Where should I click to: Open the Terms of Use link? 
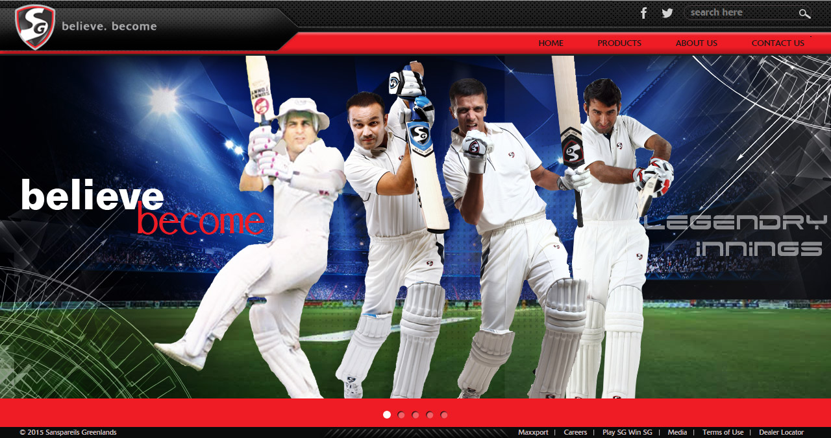(x=723, y=432)
